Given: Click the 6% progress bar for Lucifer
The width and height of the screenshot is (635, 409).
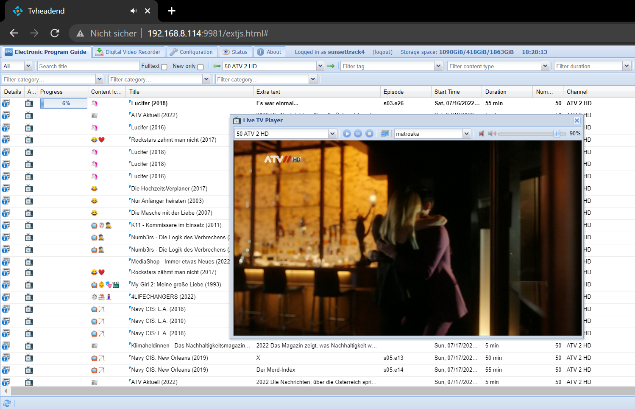Looking at the screenshot, I should (x=64, y=103).
